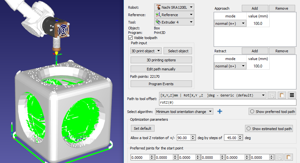Open the Robot dropdown showing Nachi SRA120EL

174,7
